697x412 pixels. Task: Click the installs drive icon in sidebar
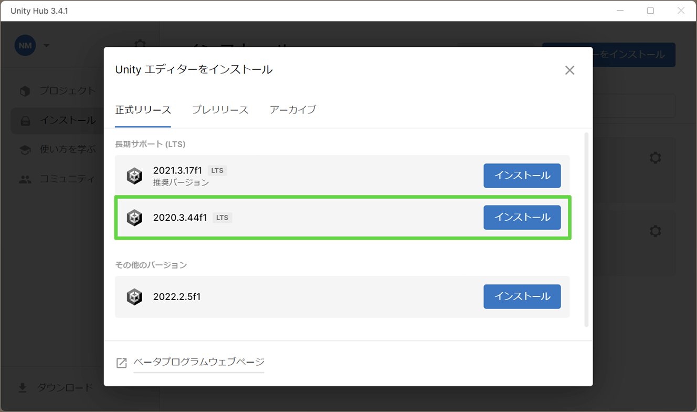(x=25, y=121)
